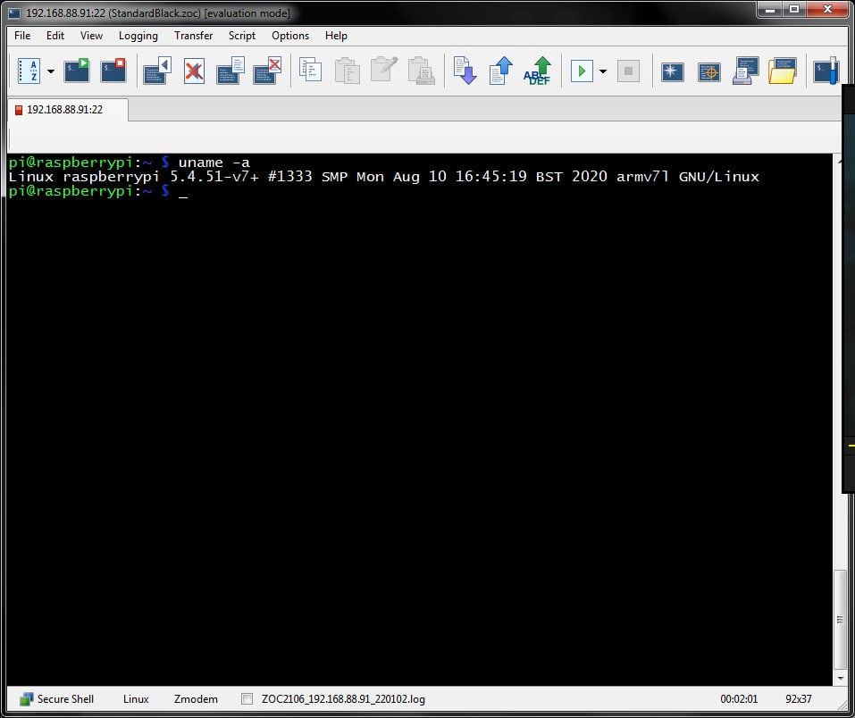Open the Logging menu

pyautogui.click(x=138, y=36)
